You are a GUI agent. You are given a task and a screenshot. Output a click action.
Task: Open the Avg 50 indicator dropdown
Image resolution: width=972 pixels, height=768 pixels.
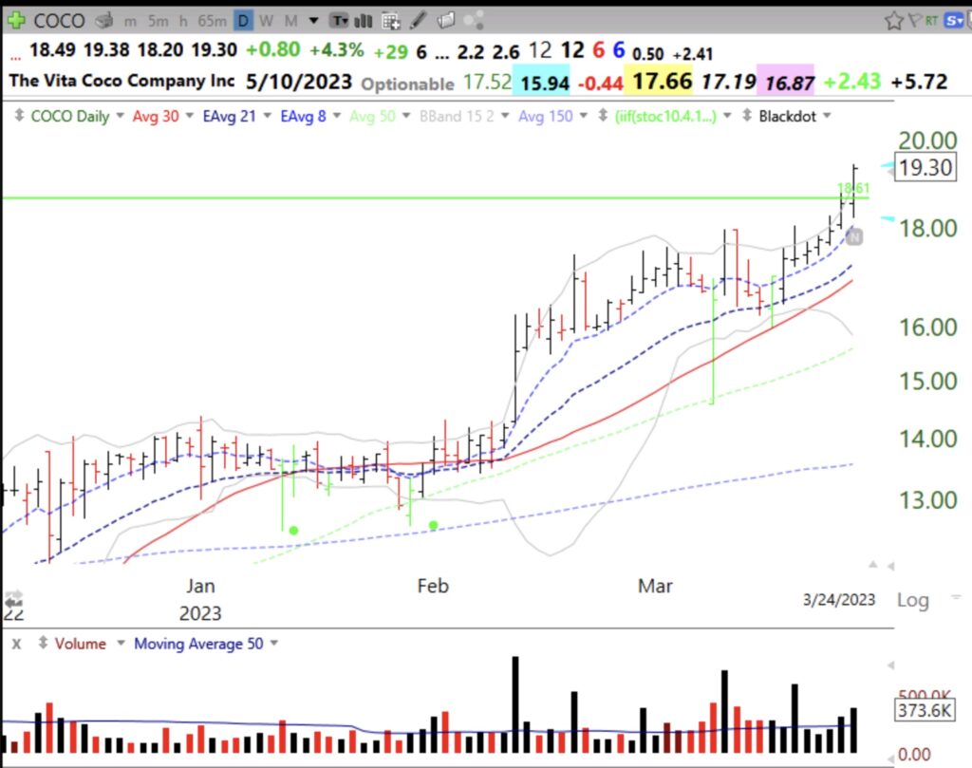point(406,116)
